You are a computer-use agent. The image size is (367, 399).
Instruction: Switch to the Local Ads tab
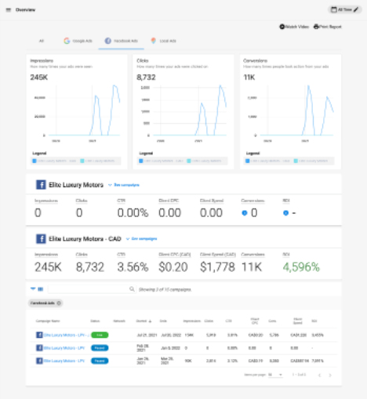point(164,41)
